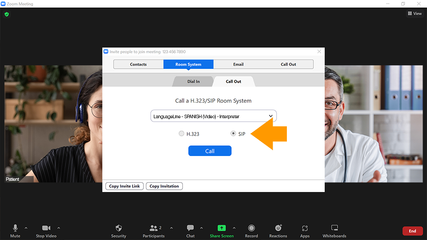Switch to the Email tab
Image resolution: width=427 pixels, height=240 pixels.
[x=238, y=64]
